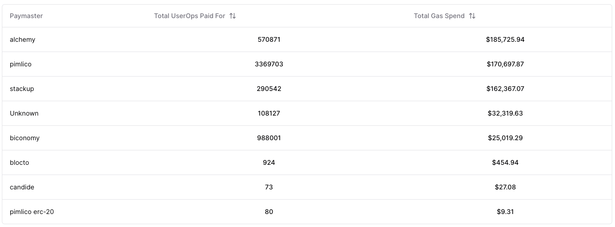Click the blocto paymaster name
The height and width of the screenshot is (227, 615).
(x=20, y=163)
